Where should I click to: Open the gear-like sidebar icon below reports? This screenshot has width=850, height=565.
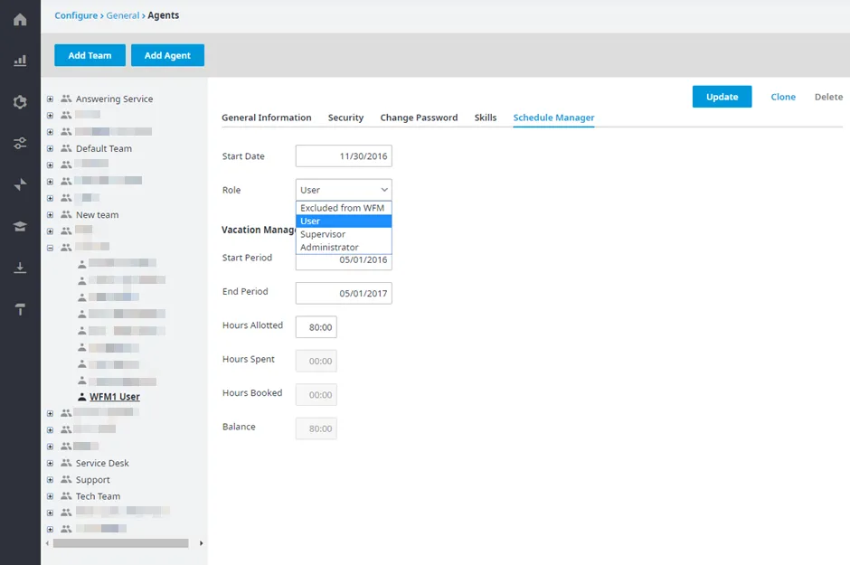pyautogui.click(x=20, y=102)
